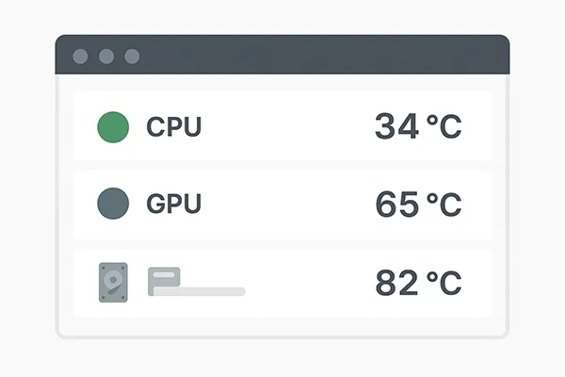Screen dimensions: 565x377
Task: Click the number 34 in CPU row
Action: [x=395, y=126]
